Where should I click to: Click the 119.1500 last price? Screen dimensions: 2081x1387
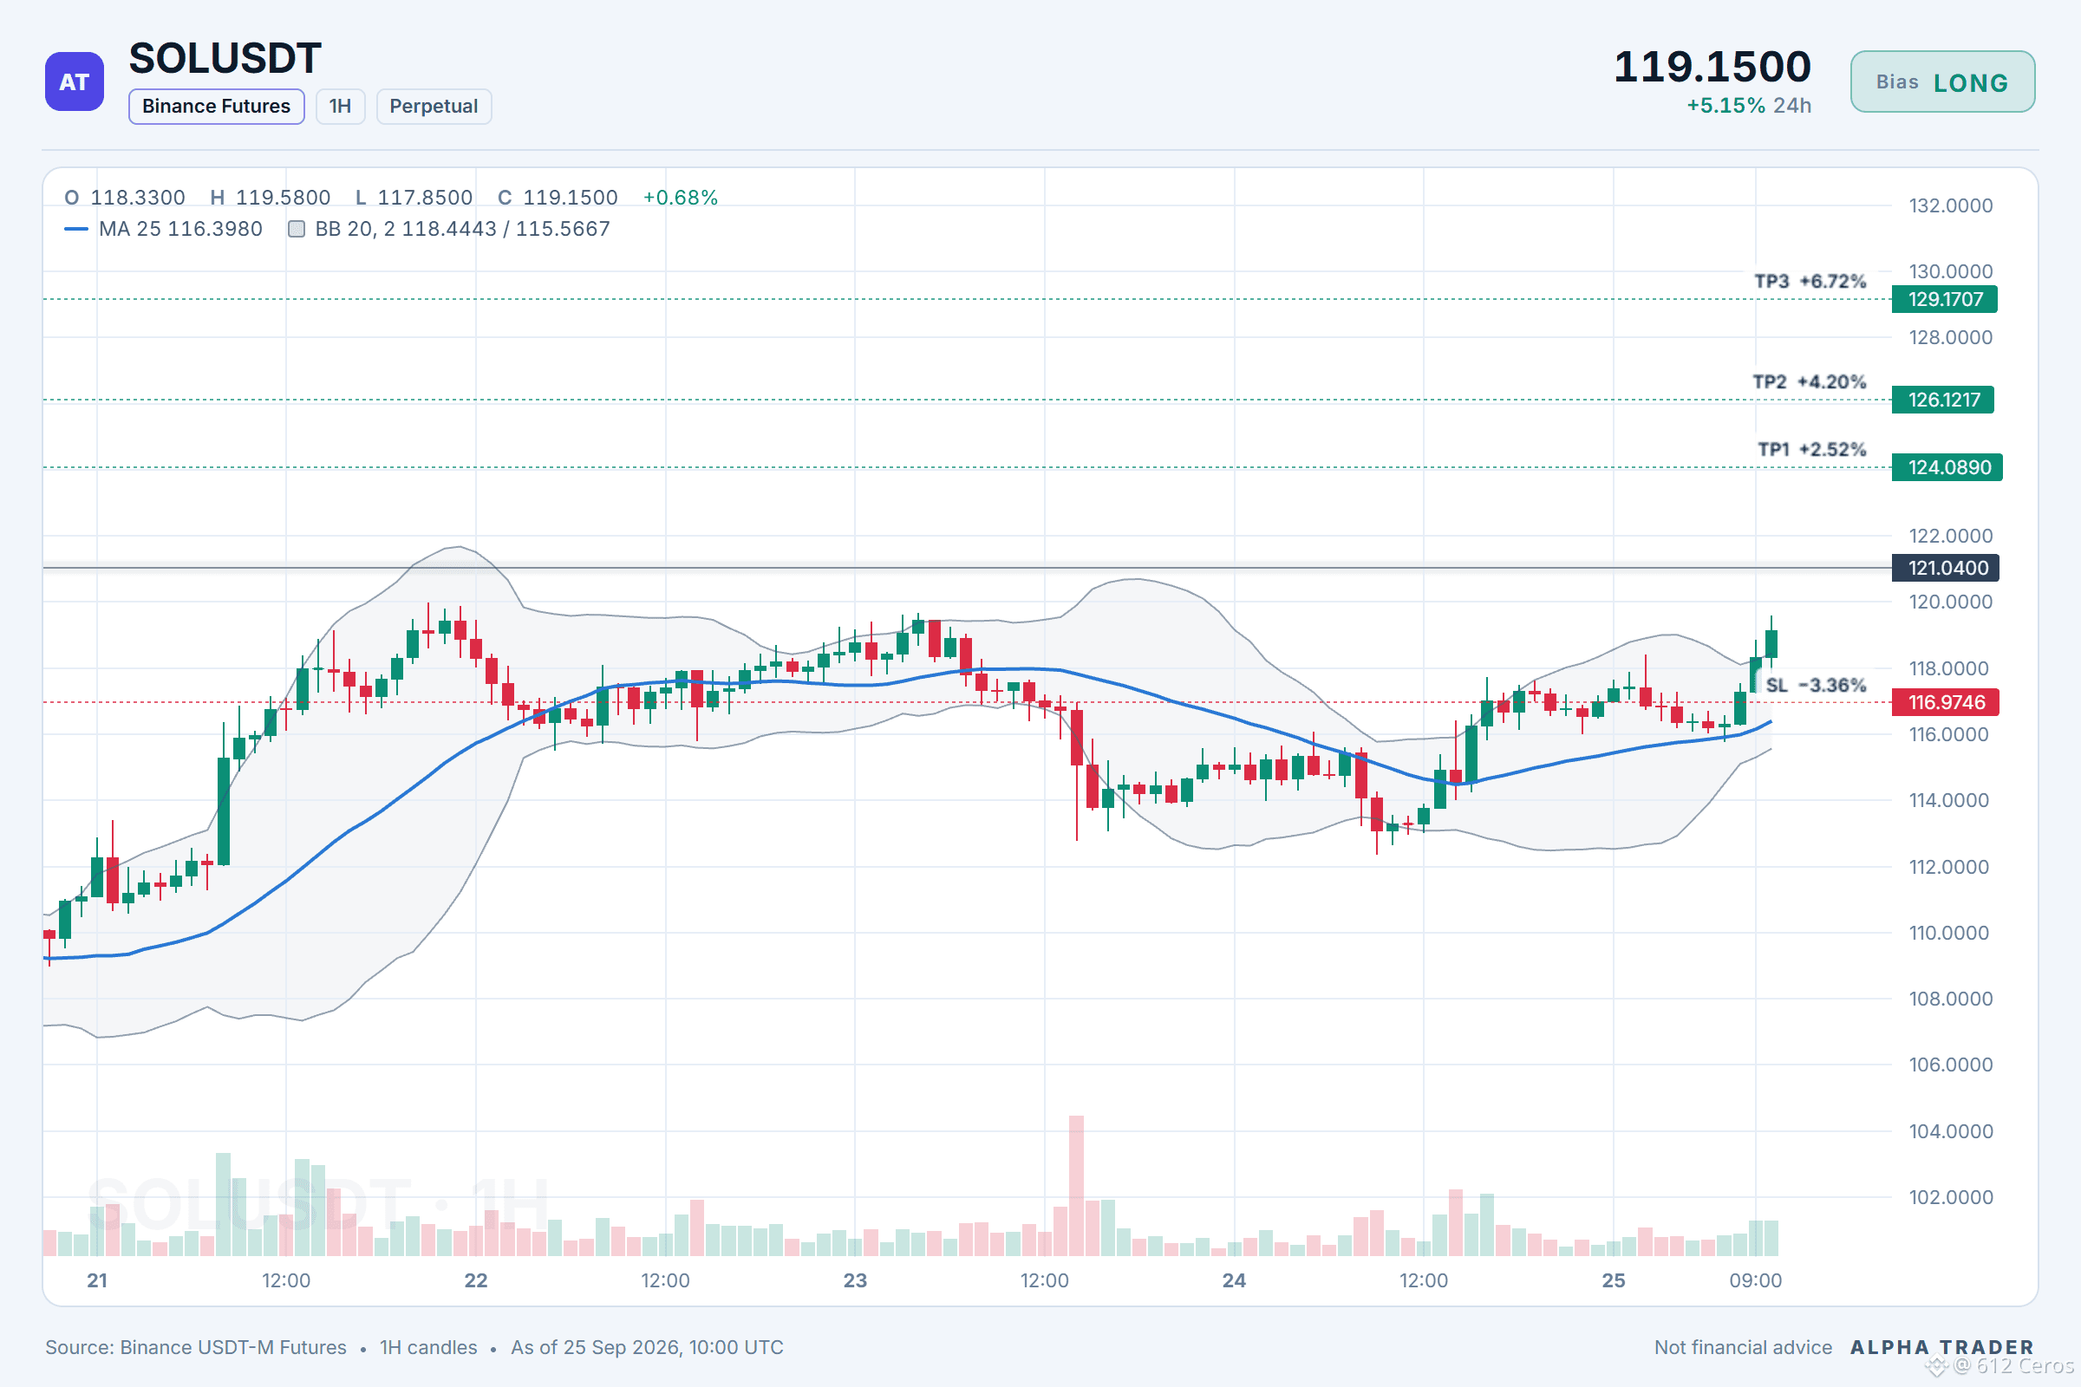(1712, 67)
